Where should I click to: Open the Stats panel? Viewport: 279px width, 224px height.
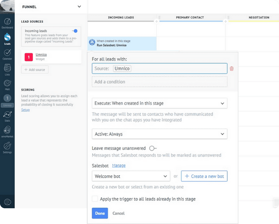[7, 115]
